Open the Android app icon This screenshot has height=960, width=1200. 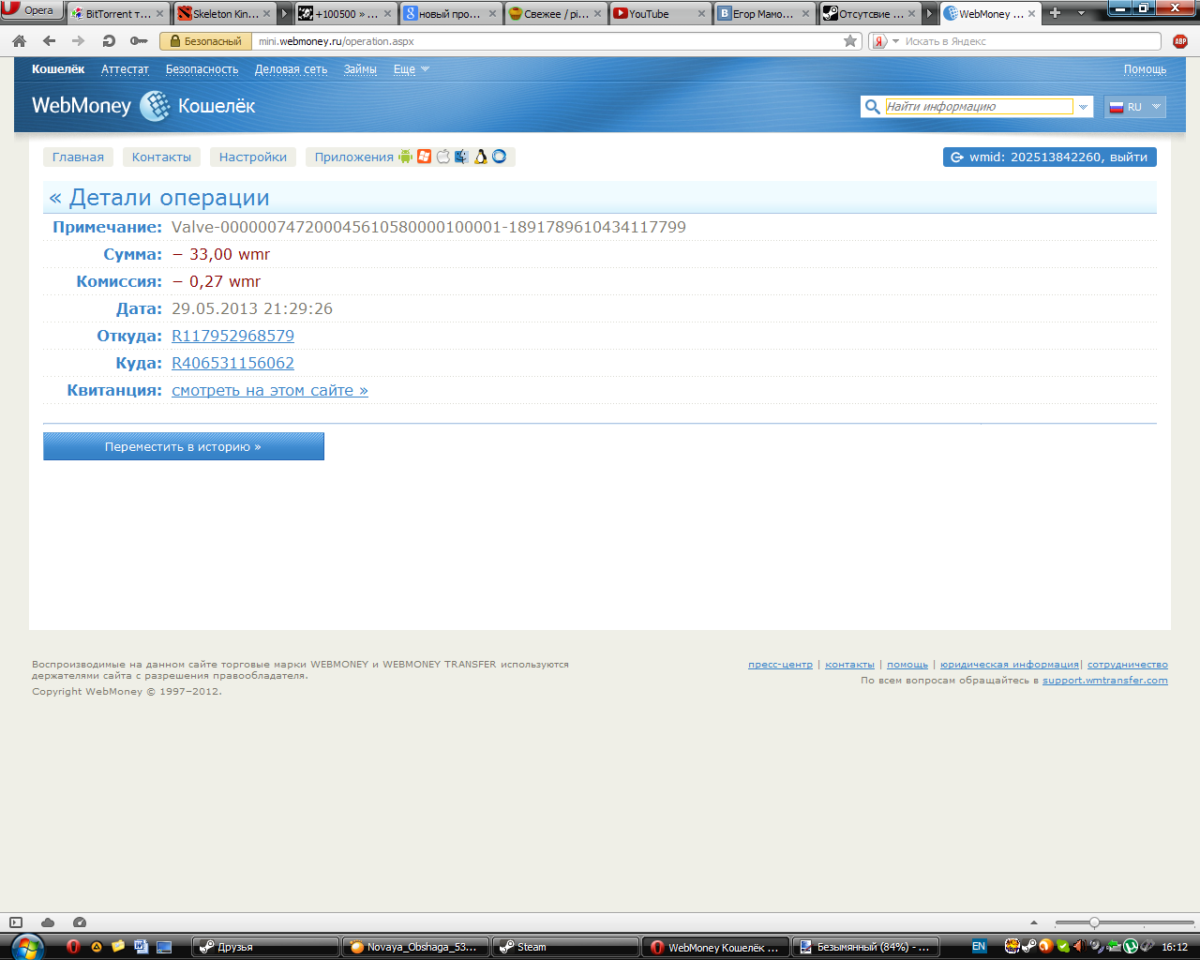(x=405, y=157)
